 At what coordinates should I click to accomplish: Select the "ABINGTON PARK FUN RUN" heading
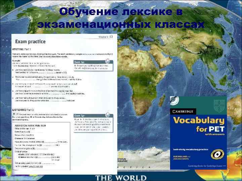30,126
